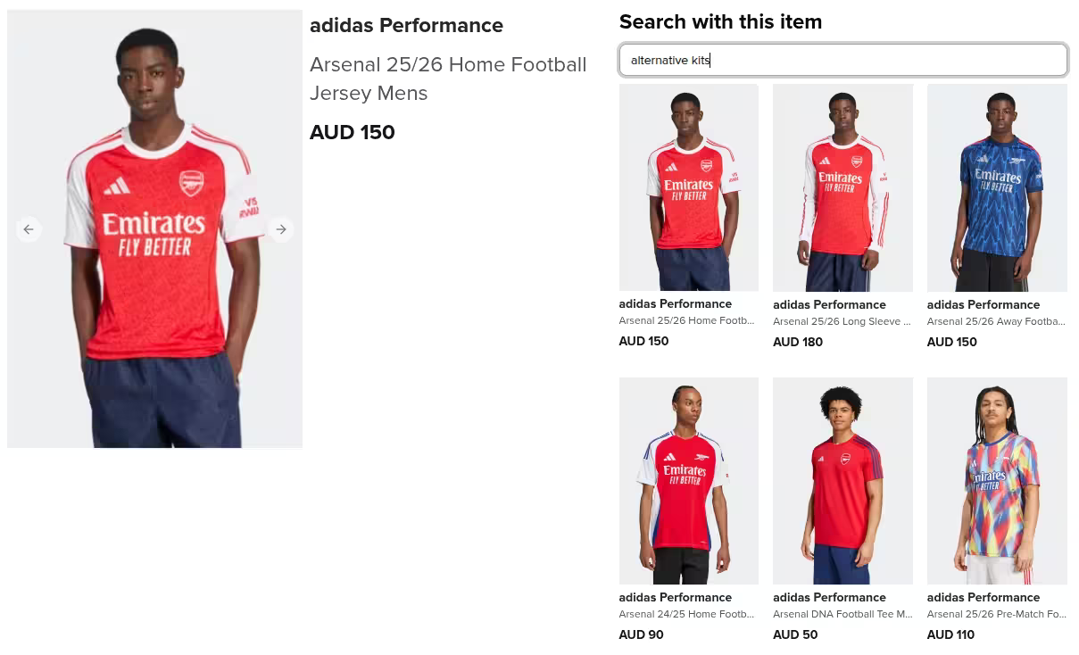This screenshot has width=1079, height=655.
Task: Select the blue Arsenal 25/26 Away jersey thumbnail
Action: (997, 187)
